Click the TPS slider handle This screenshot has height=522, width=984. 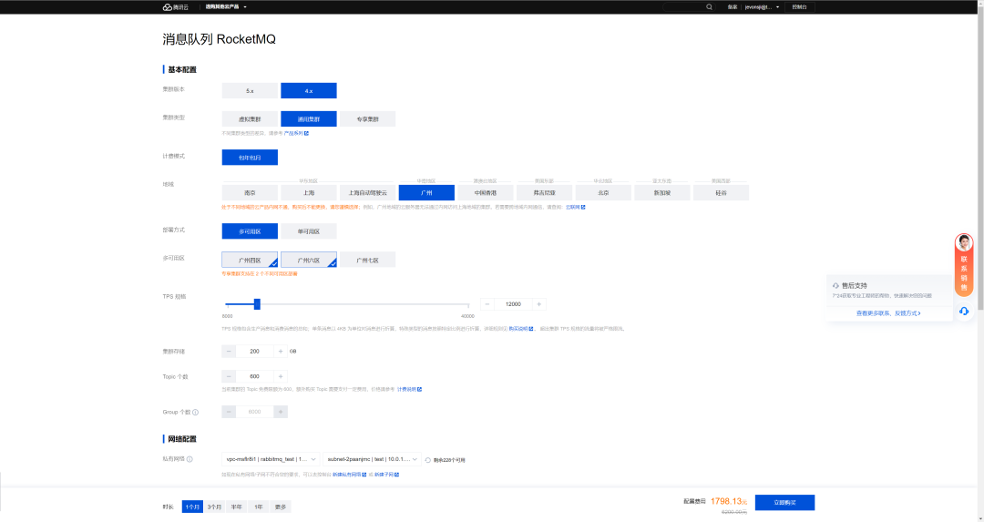[x=257, y=304]
